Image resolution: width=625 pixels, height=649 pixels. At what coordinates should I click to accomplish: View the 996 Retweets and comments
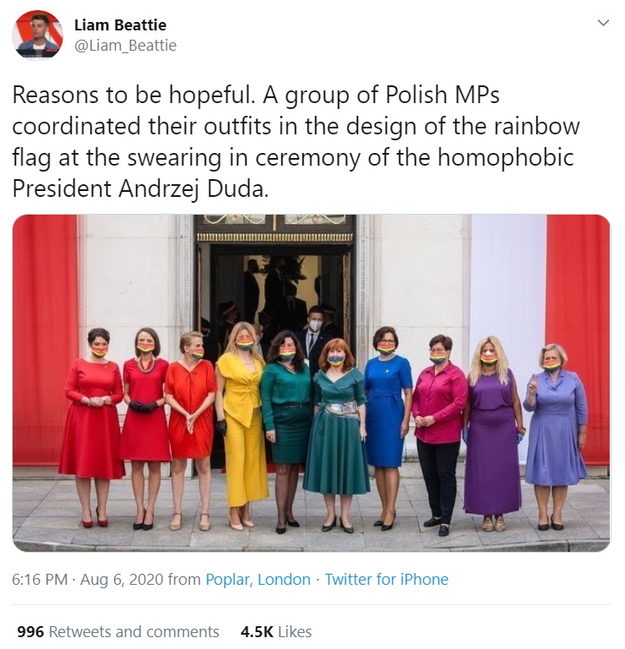118,631
